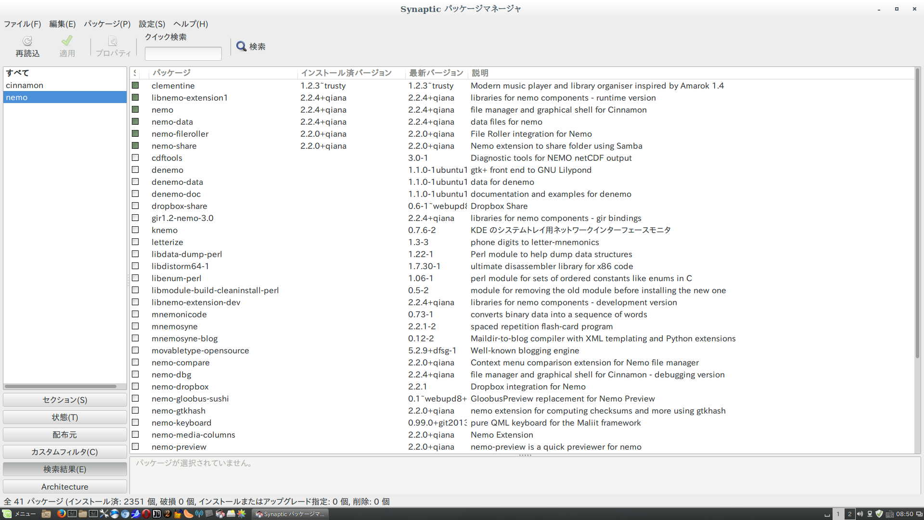Select すべて in the search results list

(x=65, y=73)
